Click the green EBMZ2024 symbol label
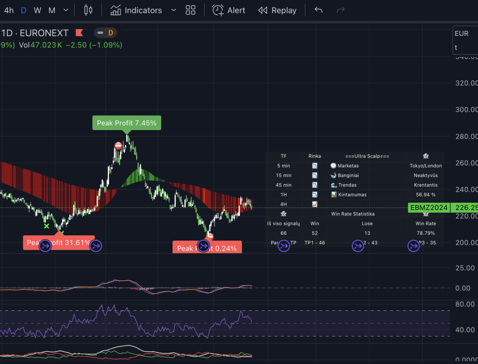Image resolution: width=478 pixels, height=364 pixels. point(429,208)
